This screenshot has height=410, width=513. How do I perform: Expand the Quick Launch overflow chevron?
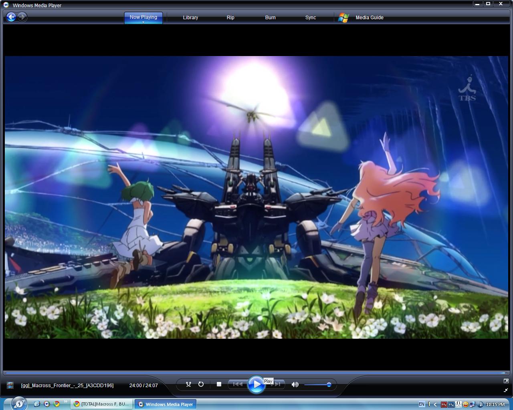tap(65, 402)
